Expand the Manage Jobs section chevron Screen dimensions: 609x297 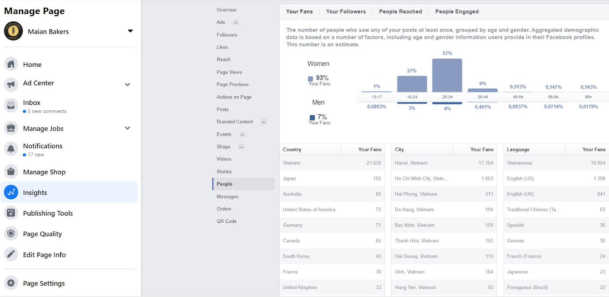click(128, 128)
